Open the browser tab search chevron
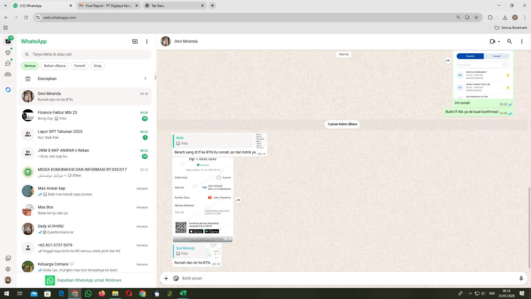 click(x=5, y=5)
